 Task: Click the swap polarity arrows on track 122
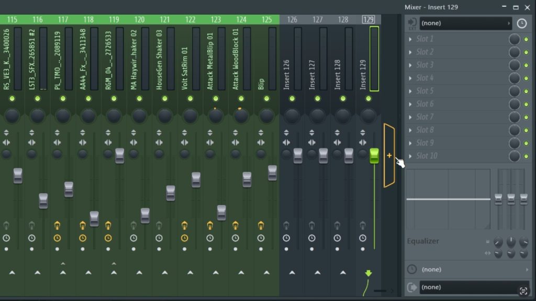click(x=185, y=132)
